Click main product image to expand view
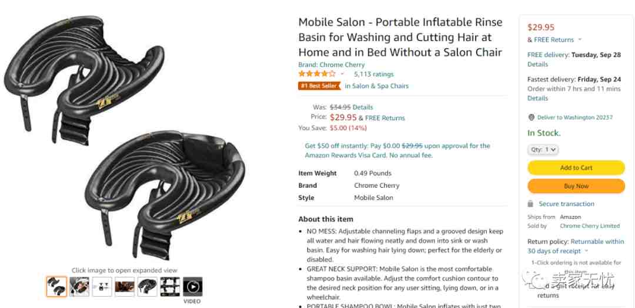This screenshot has height=308, width=635. (125, 137)
